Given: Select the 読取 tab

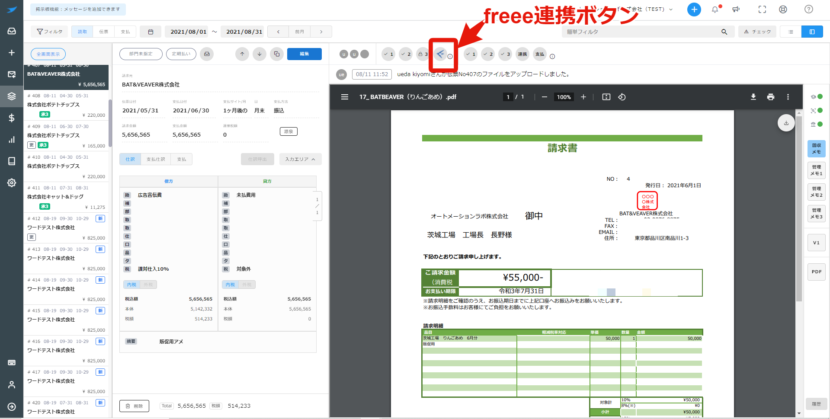Looking at the screenshot, I should pyautogui.click(x=82, y=32).
